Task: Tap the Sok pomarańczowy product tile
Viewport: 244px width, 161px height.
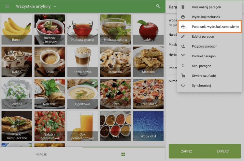Action: coord(82,126)
